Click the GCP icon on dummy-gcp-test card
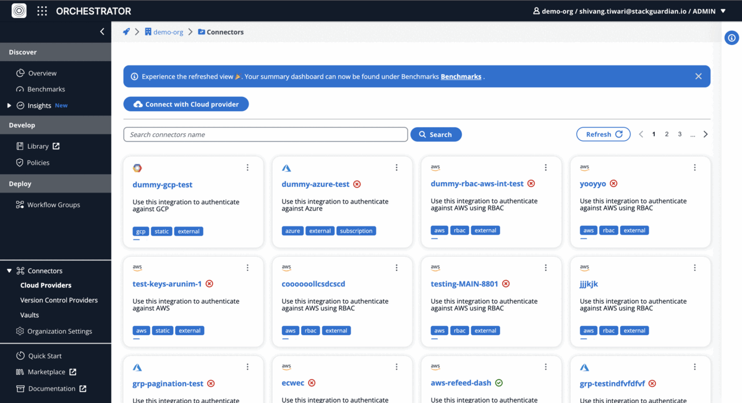742x403 pixels. click(x=137, y=167)
